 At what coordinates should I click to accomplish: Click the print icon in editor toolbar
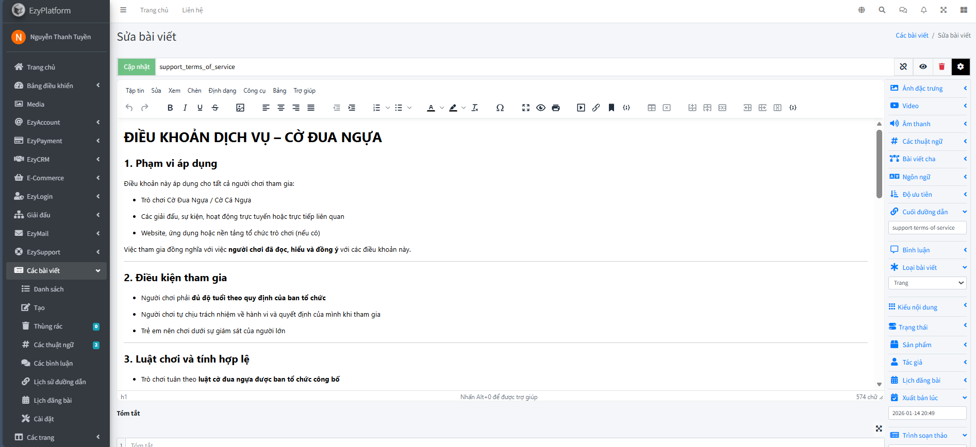tap(556, 108)
